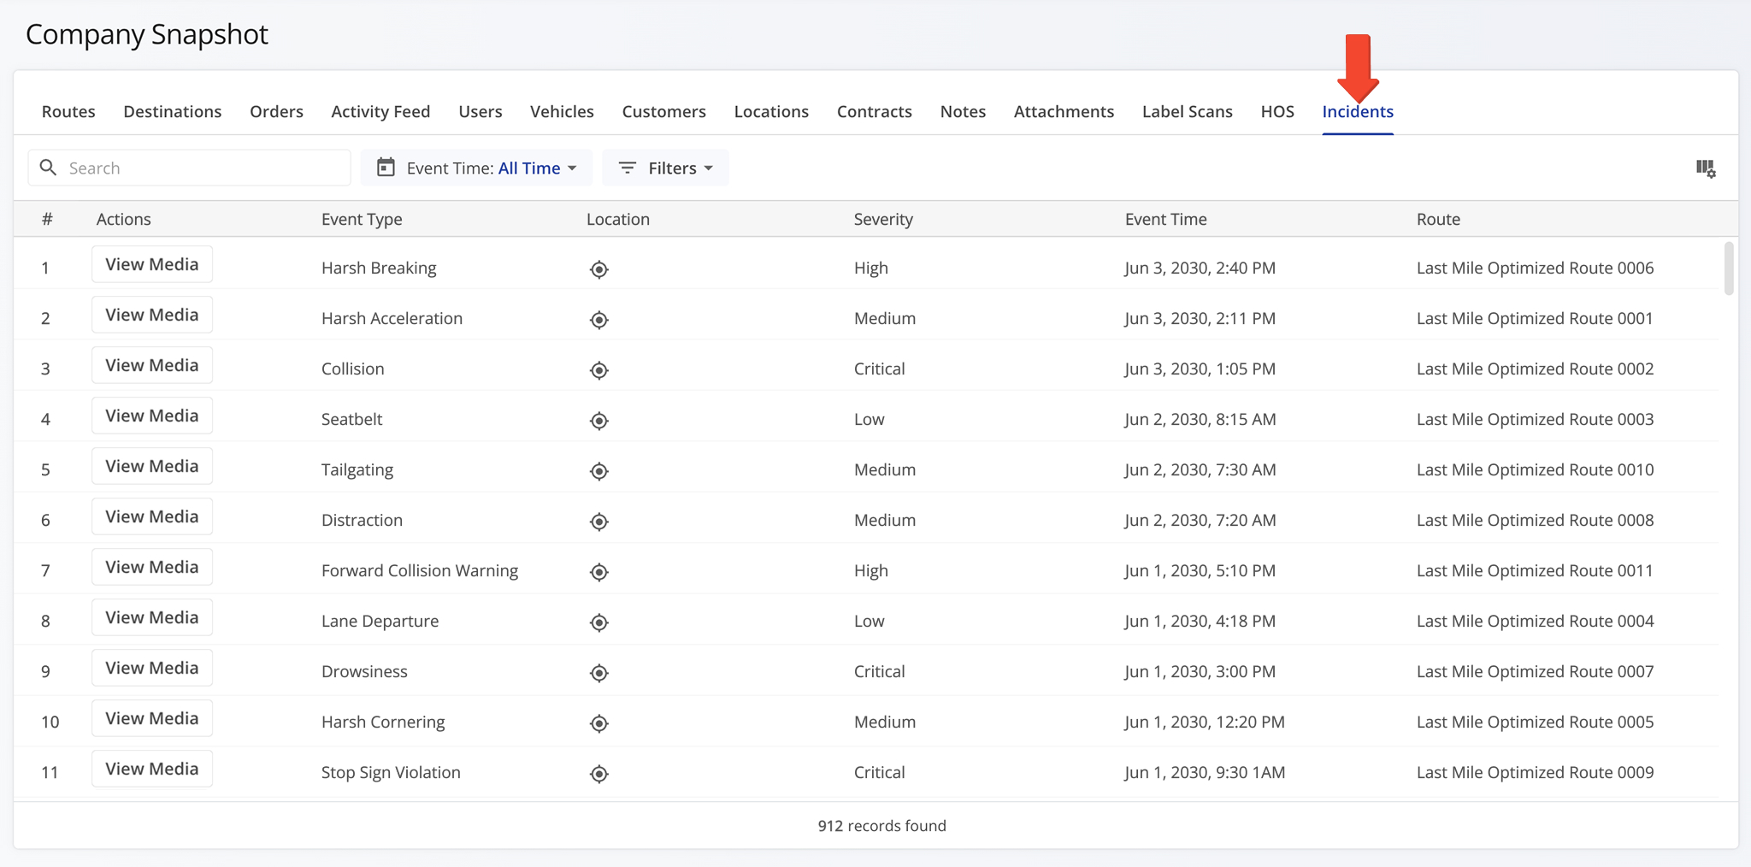Switch to the Routes tab
The width and height of the screenshot is (1751, 867).
pyautogui.click(x=68, y=111)
